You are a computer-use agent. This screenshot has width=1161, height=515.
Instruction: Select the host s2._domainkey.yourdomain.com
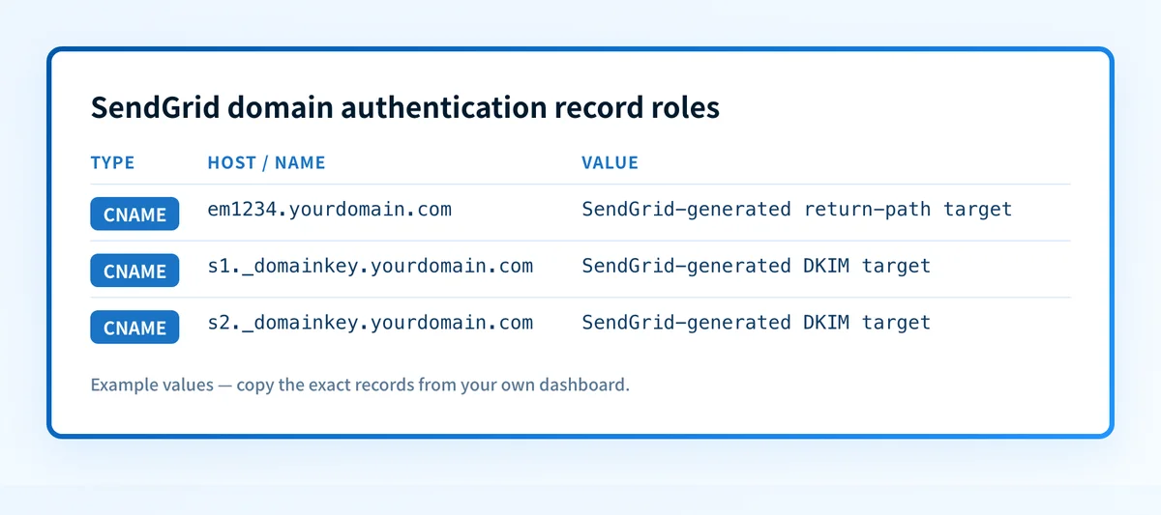(371, 323)
